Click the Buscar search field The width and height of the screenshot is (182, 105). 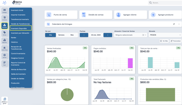pos(165,3)
